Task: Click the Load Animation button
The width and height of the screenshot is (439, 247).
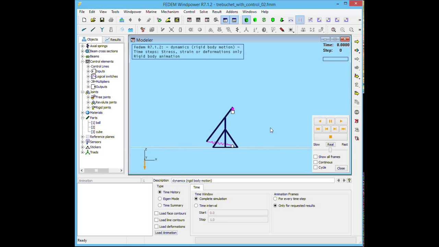Action: (166, 233)
